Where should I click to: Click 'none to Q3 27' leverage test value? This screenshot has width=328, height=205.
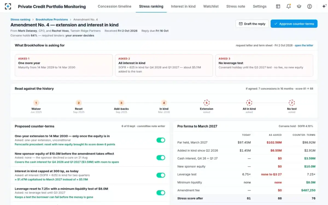tap(271, 174)
